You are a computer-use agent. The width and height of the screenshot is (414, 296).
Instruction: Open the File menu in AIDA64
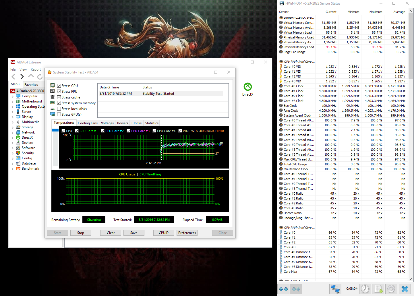tap(13, 69)
